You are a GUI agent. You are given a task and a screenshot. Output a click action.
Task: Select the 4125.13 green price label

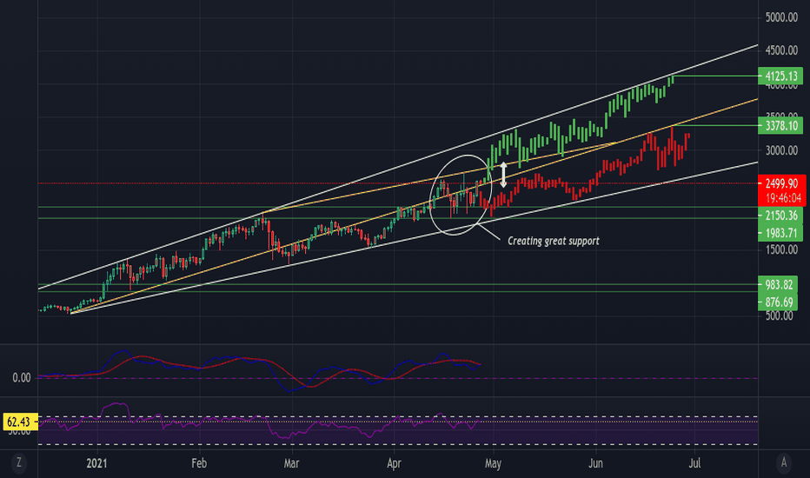780,76
